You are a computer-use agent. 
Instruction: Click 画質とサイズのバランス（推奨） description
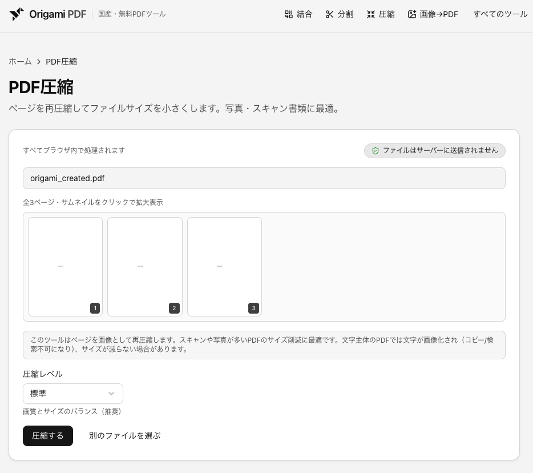[x=72, y=411]
